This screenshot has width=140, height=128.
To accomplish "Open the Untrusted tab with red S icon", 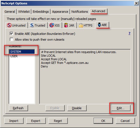I will coord(9,25).
